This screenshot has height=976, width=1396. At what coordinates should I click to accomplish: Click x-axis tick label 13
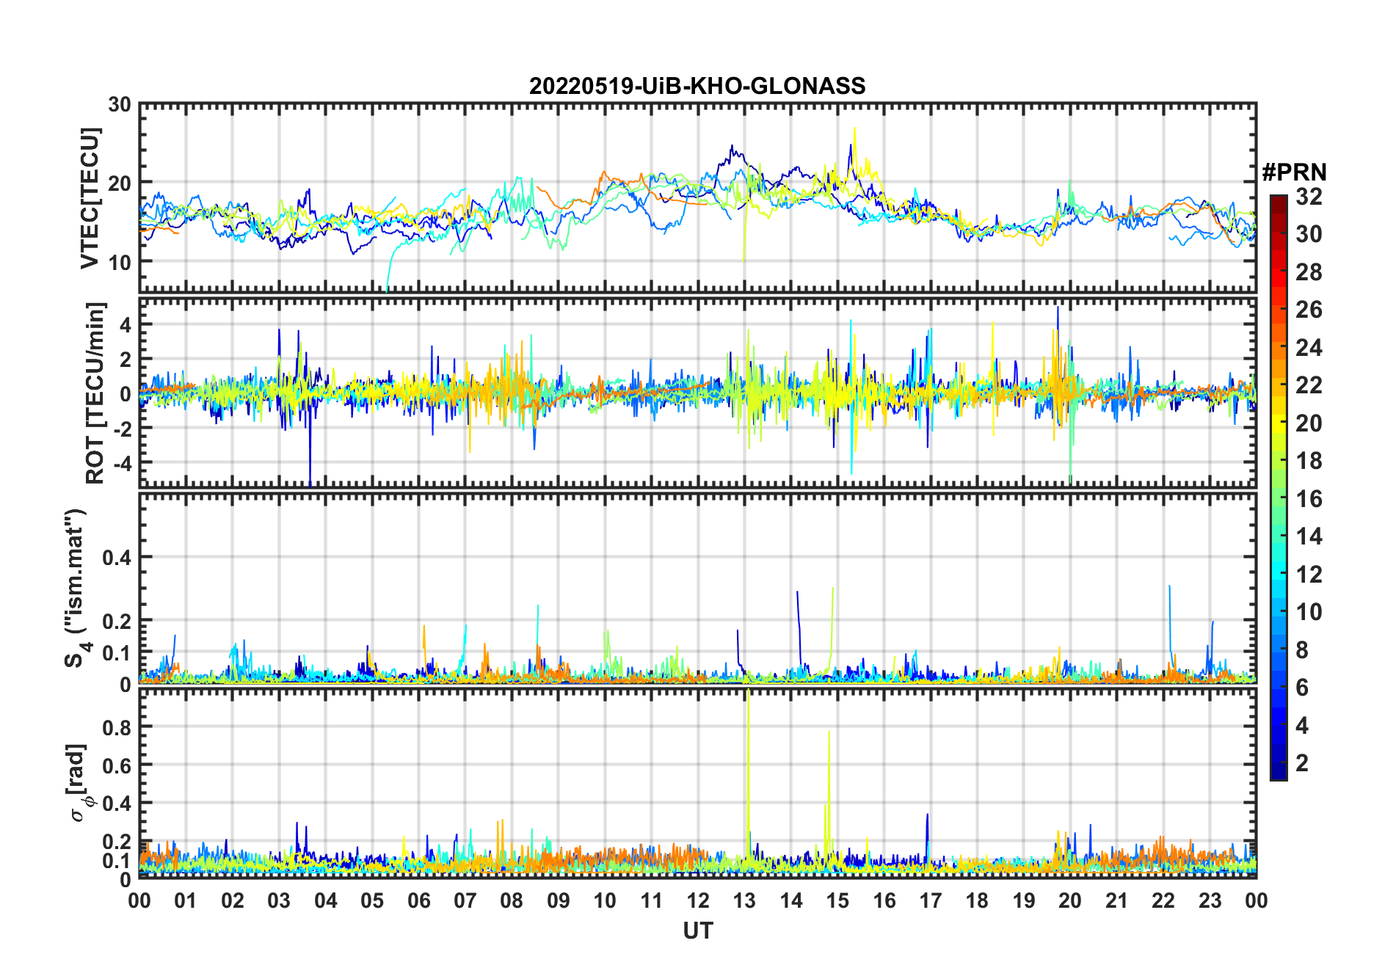pyautogui.click(x=744, y=900)
